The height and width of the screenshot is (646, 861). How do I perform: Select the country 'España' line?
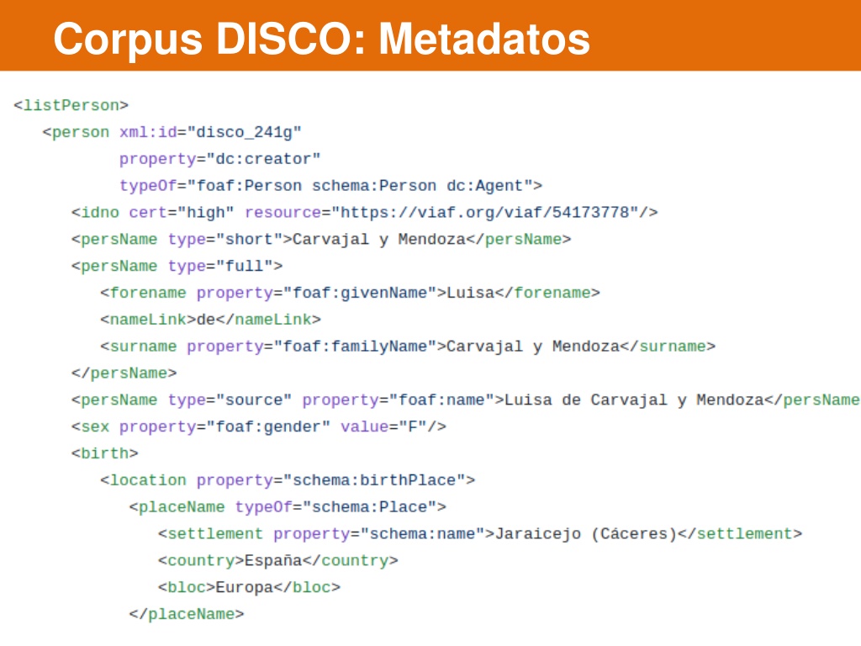click(277, 561)
